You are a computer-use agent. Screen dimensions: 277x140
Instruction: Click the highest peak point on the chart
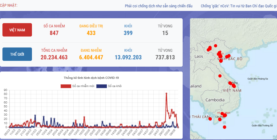click(x=166, y=94)
